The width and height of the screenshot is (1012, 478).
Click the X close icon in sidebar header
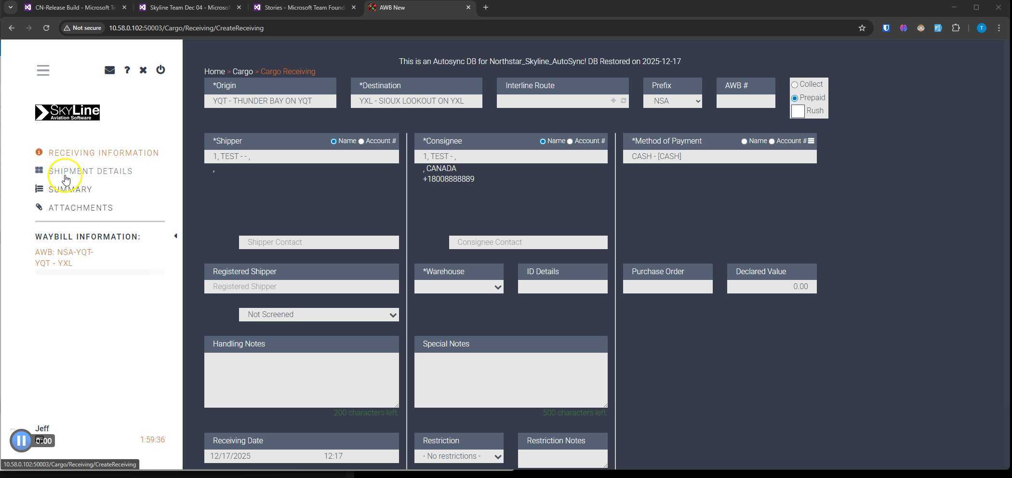143,70
